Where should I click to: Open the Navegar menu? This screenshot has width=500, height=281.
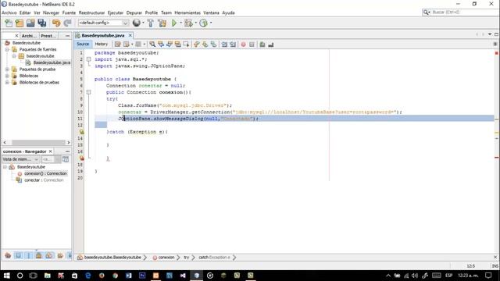click(x=51, y=12)
